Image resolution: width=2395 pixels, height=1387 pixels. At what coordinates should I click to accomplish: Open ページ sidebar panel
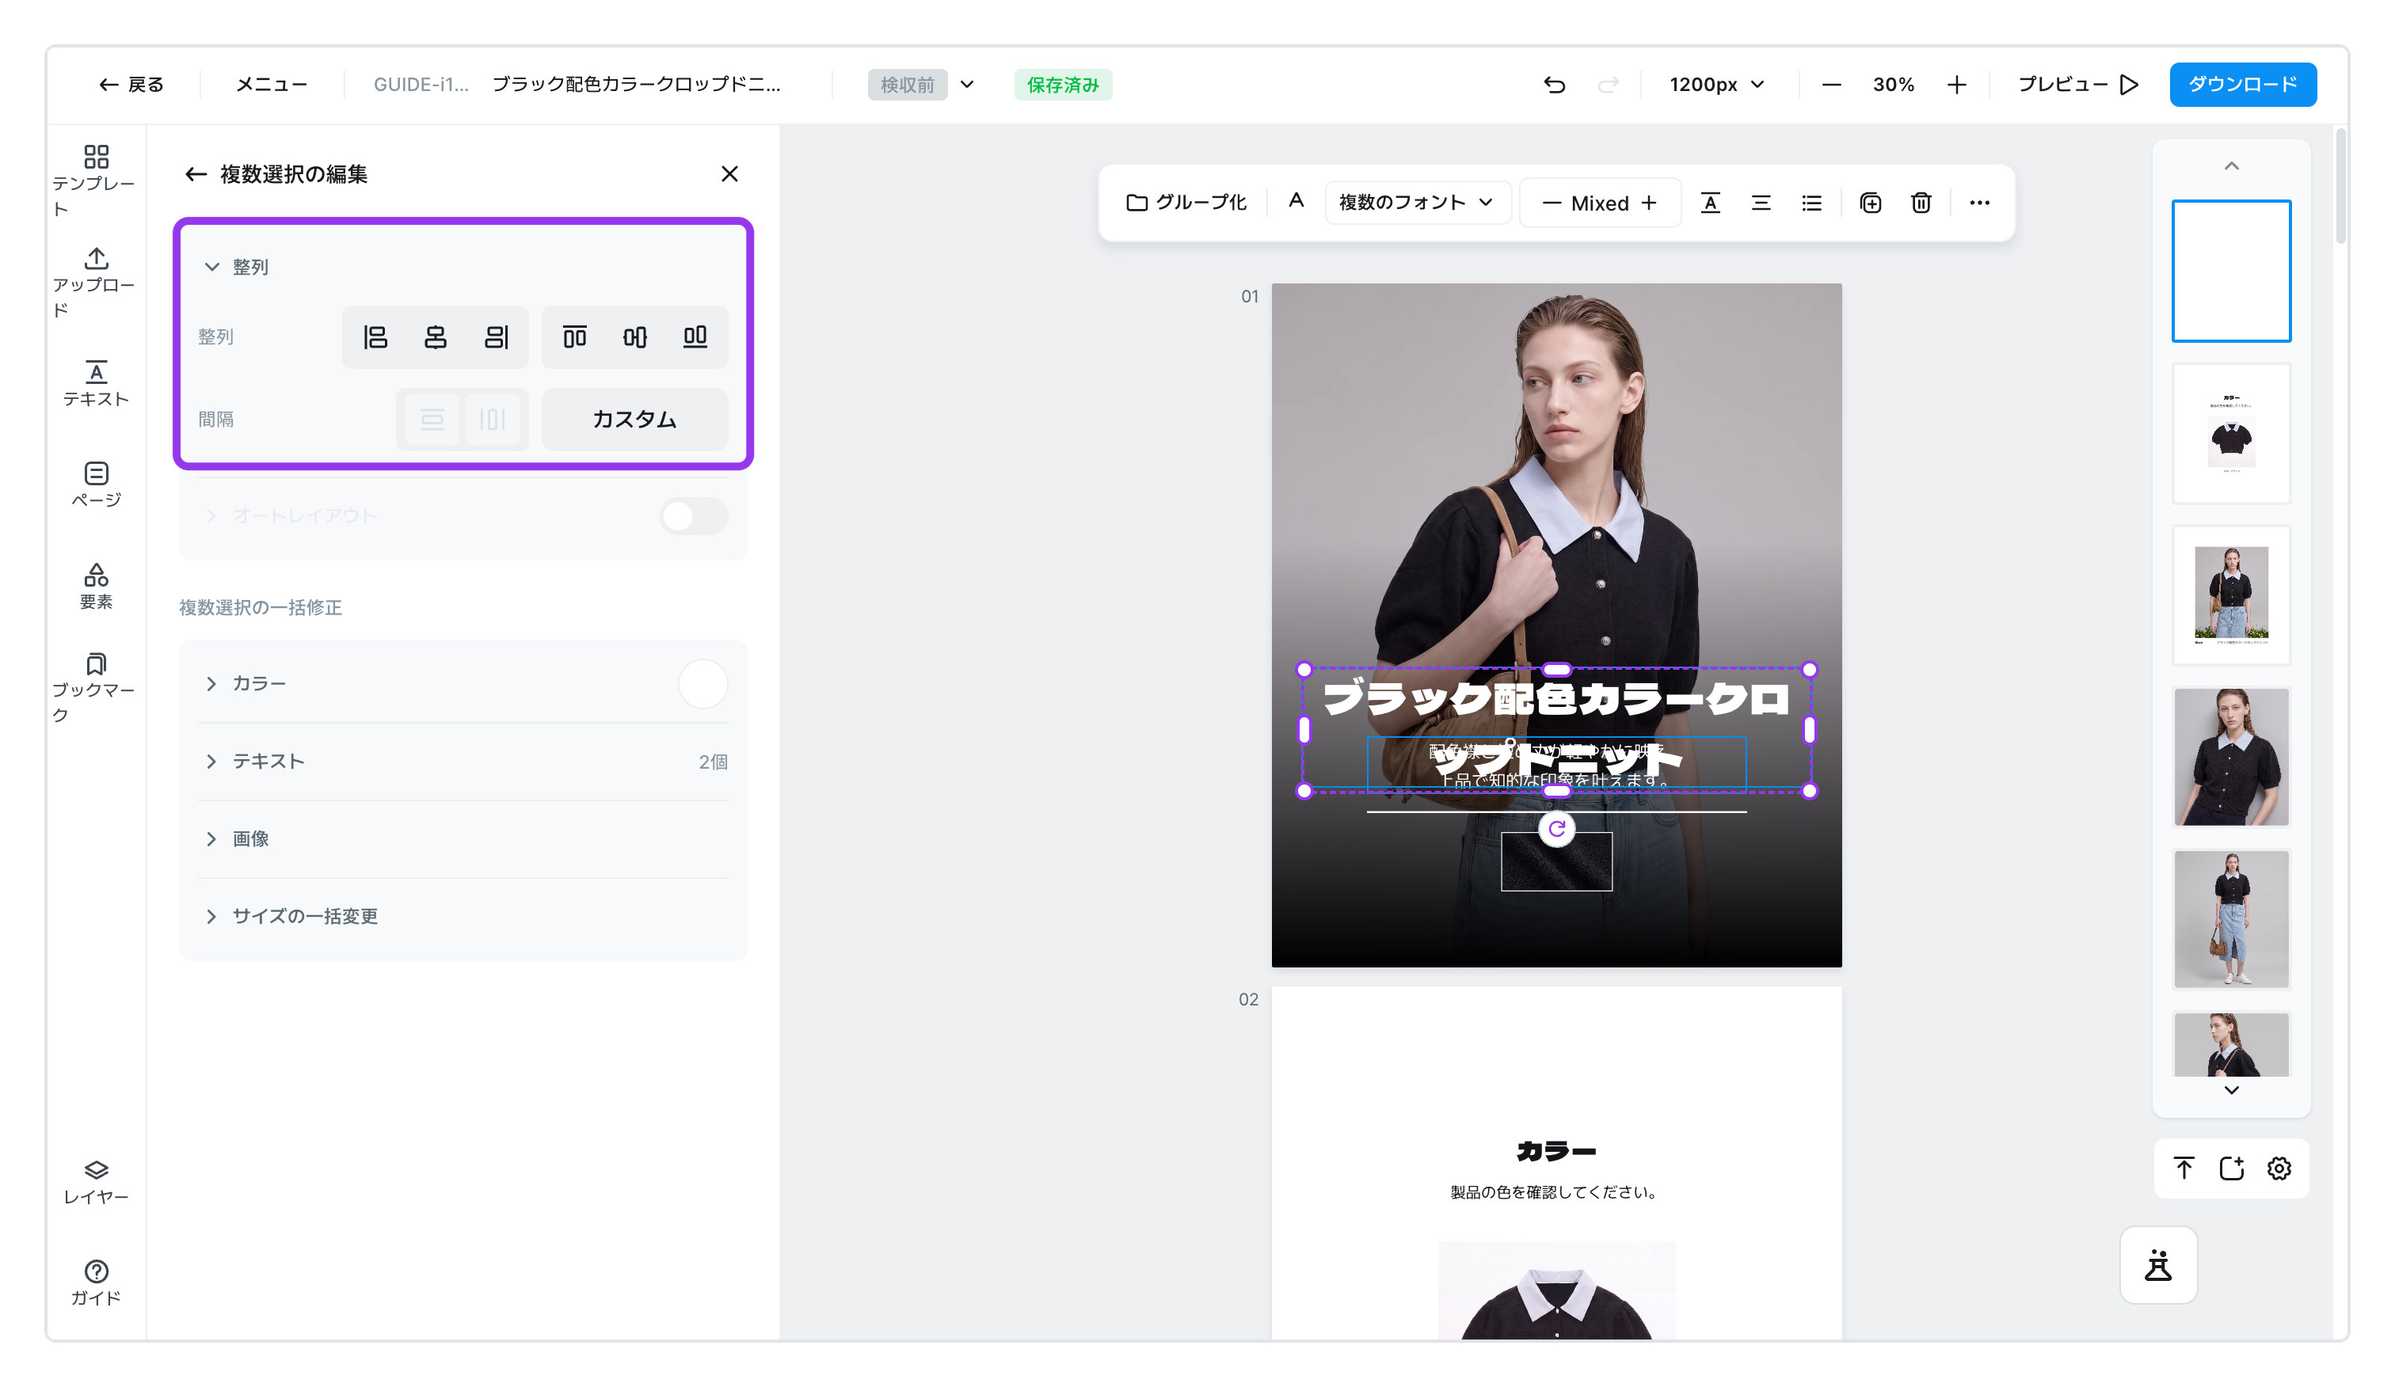(x=96, y=484)
